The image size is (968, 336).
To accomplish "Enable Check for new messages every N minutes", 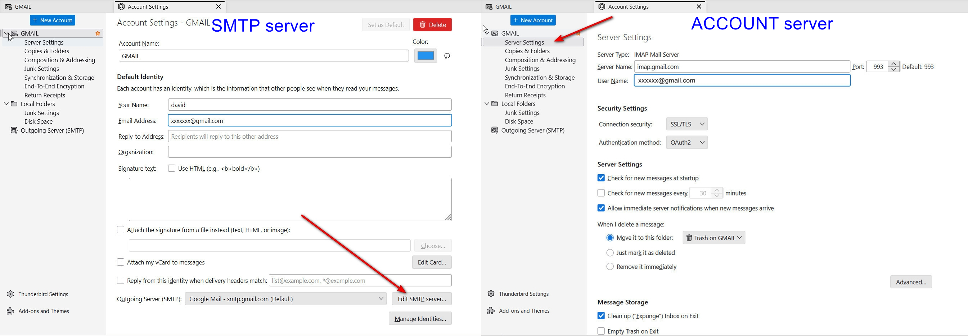I will tap(601, 193).
